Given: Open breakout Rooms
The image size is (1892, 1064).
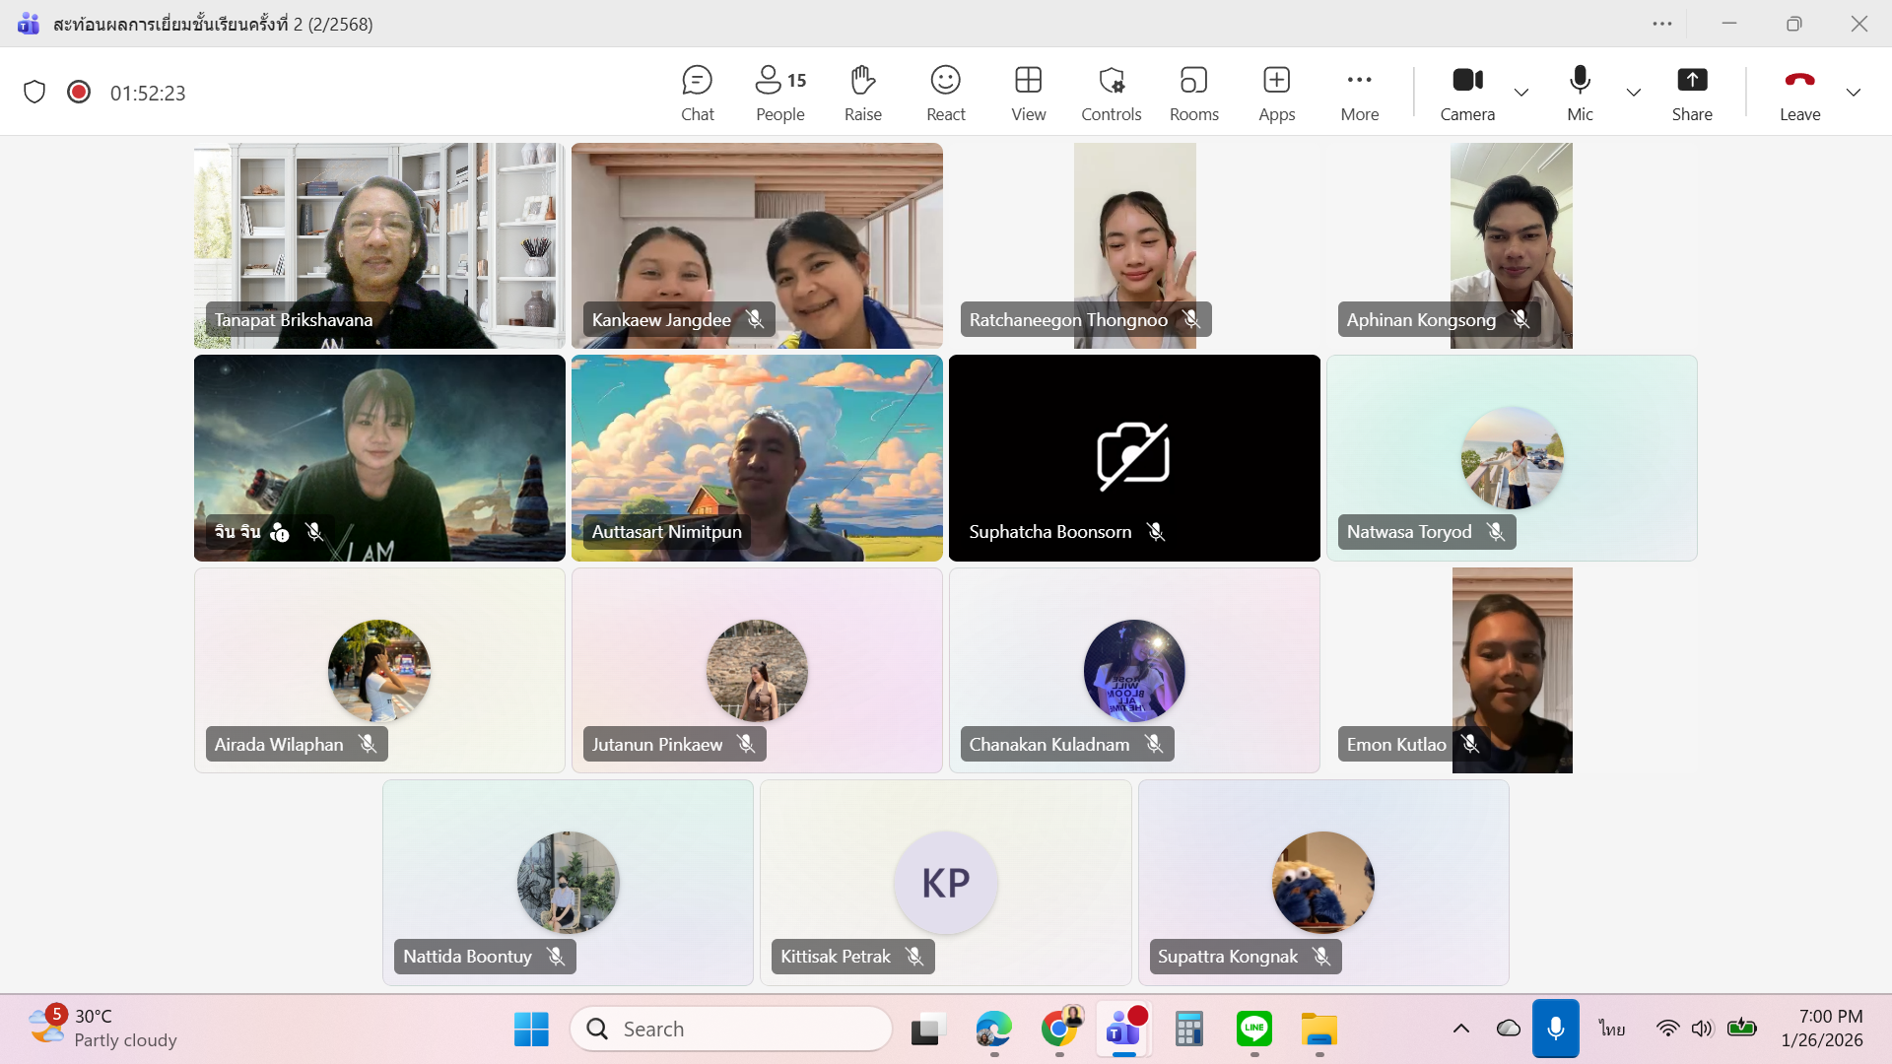Looking at the screenshot, I should pyautogui.click(x=1193, y=93).
